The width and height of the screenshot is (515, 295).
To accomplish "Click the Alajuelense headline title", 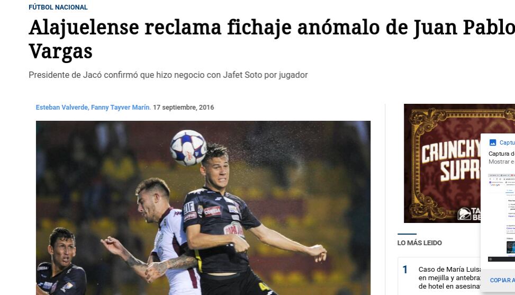I will click(x=272, y=39).
